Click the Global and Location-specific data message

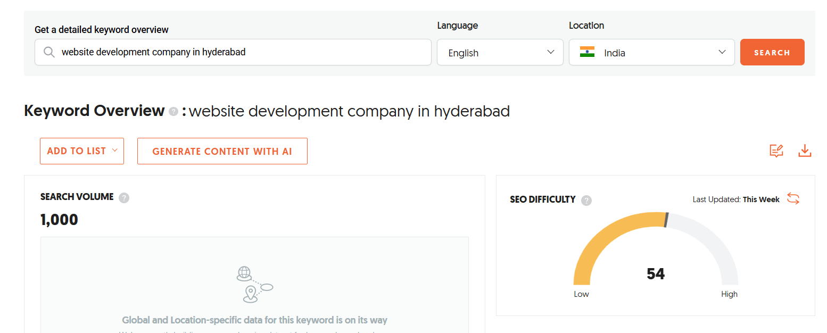pyautogui.click(x=255, y=320)
